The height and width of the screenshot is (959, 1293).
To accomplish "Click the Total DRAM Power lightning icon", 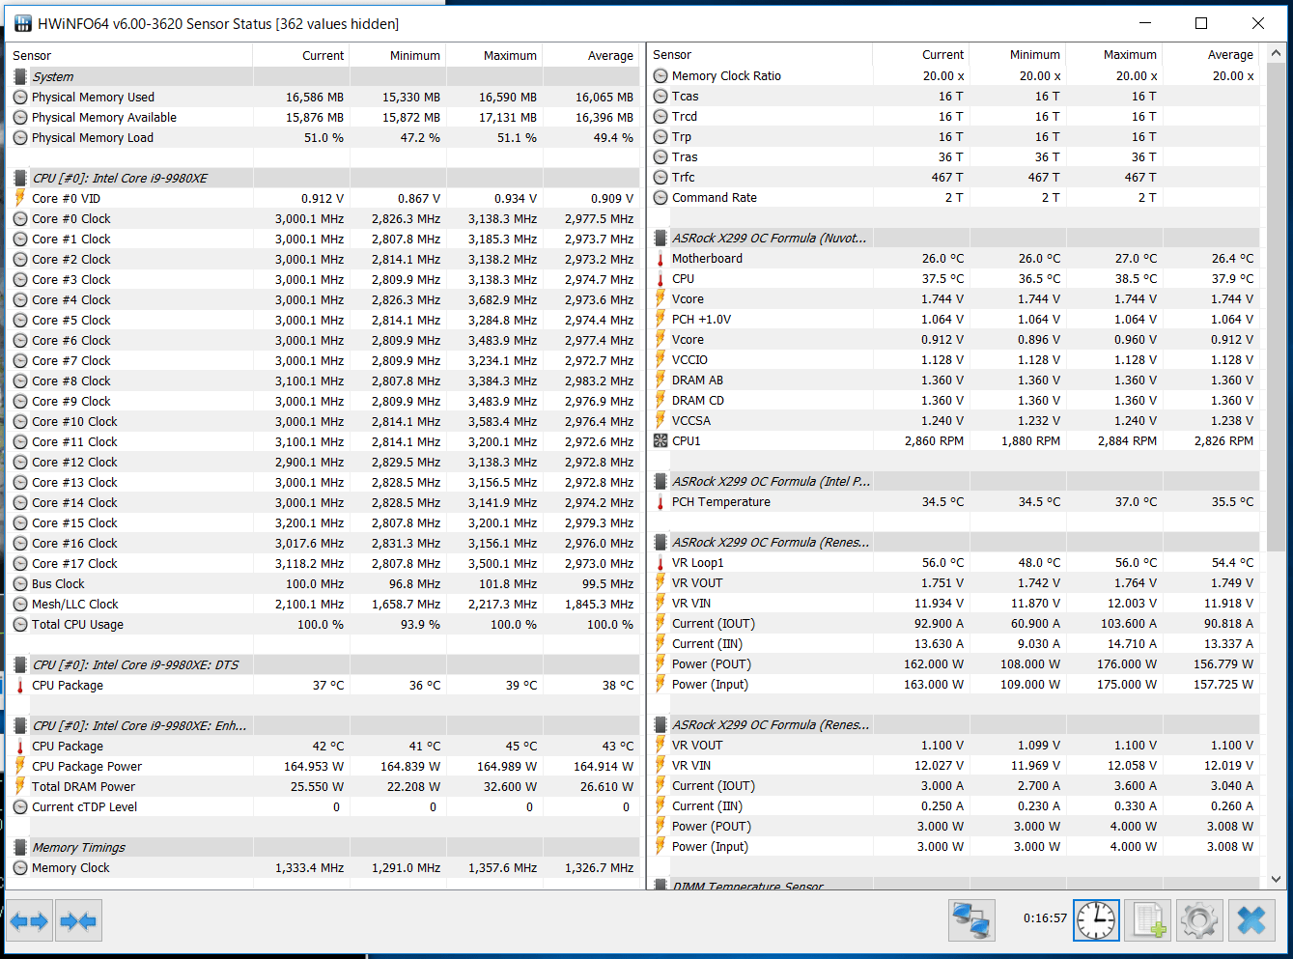I will coord(20,786).
